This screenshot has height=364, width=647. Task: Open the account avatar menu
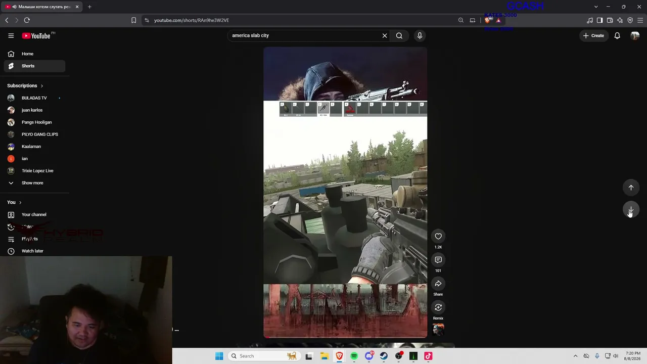click(x=635, y=36)
